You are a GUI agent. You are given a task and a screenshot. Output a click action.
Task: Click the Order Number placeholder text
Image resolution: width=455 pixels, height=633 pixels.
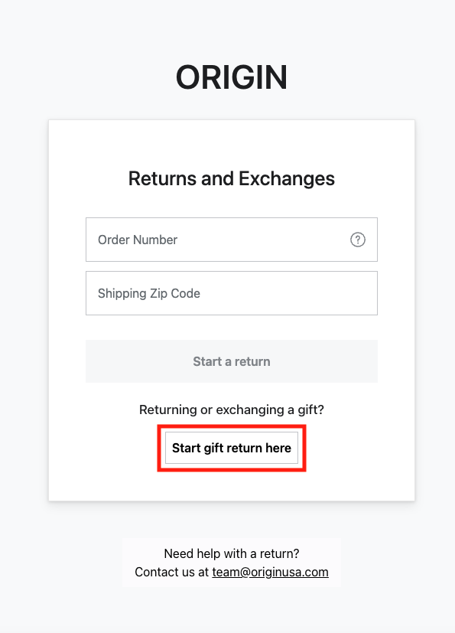pos(138,240)
